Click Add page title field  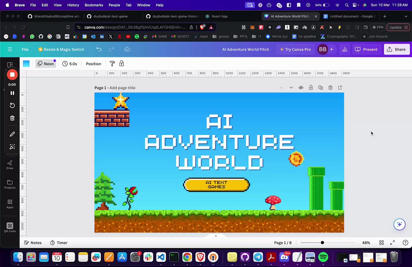[x=122, y=88]
